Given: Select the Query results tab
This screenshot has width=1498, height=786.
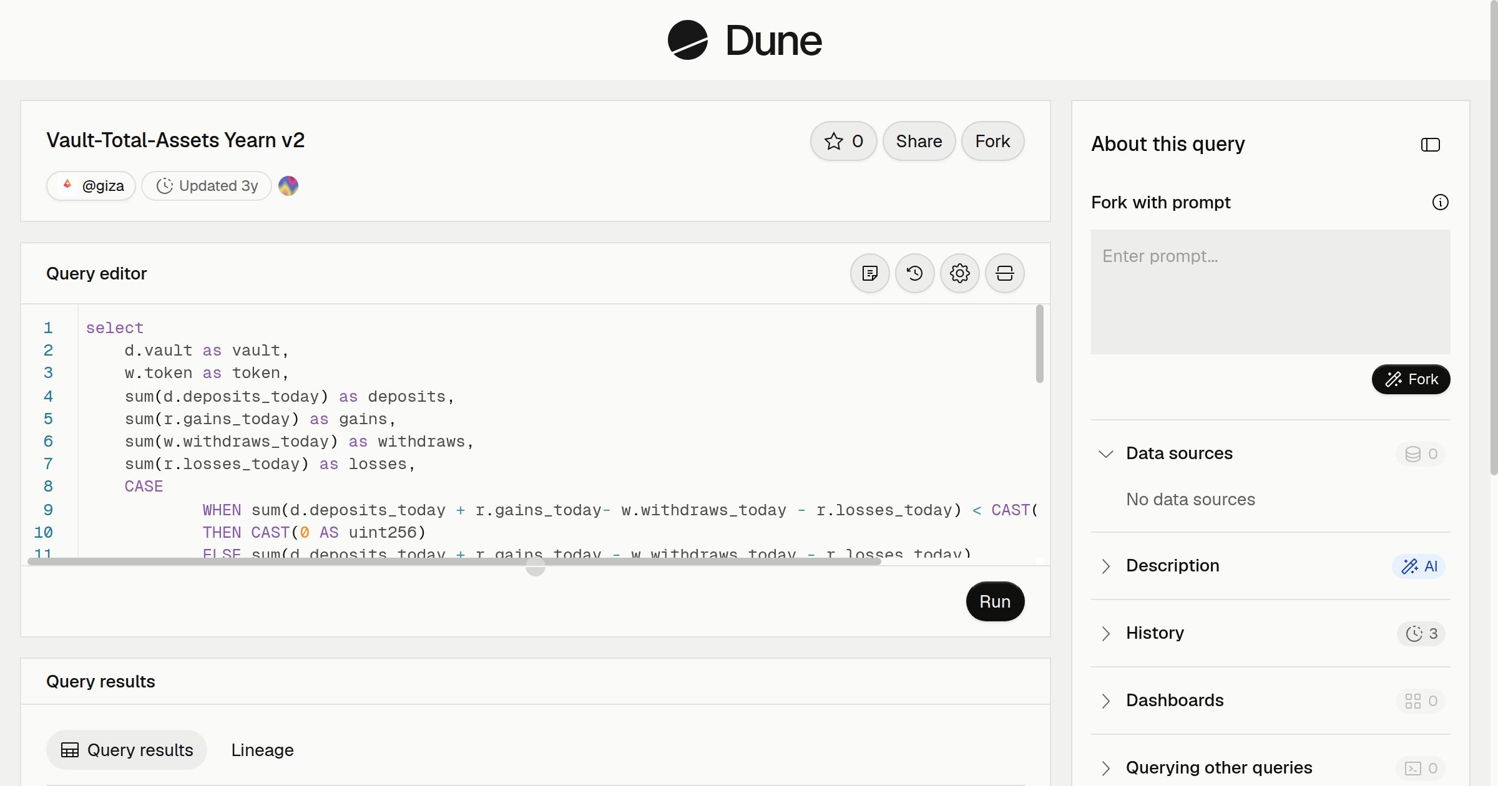Looking at the screenshot, I should 127,750.
